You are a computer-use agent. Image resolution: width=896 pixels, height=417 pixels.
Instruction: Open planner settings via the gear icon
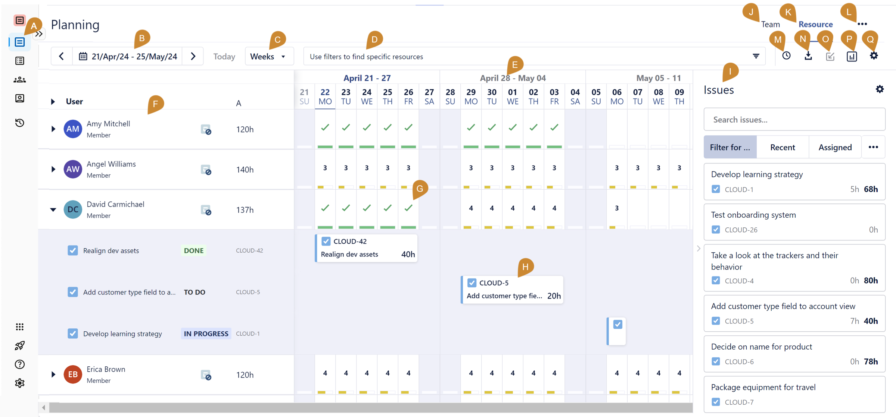(x=874, y=56)
